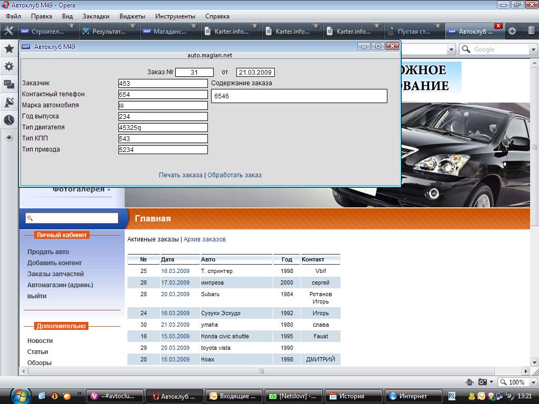Image resolution: width=539 pixels, height=404 pixels.
Task: Switch to Магаданс... tab
Action: 170,31
